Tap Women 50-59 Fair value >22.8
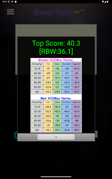 tap(48, 87)
